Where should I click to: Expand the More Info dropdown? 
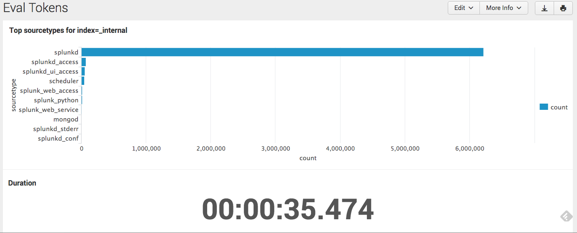coord(504,8)
